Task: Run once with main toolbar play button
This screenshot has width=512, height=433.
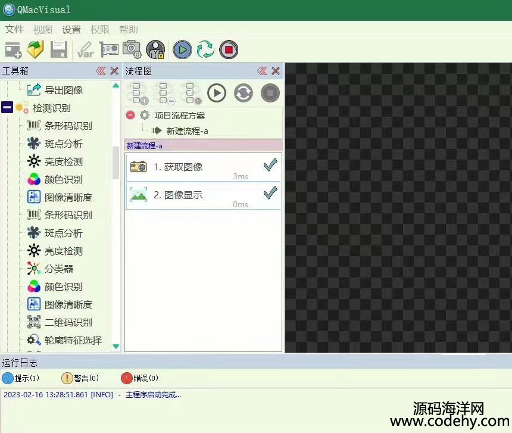Action: point(182,50)
